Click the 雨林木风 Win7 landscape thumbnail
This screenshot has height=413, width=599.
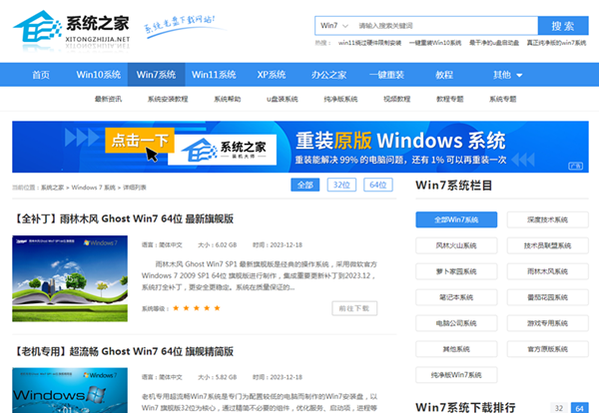point(70,278)
